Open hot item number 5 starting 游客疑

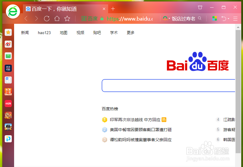pyautogui.click(x=229, y=130)
